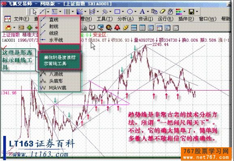Click the floppy disk save icon
Image resolution: width=234 pixels, height=161 pixels.
191,12
